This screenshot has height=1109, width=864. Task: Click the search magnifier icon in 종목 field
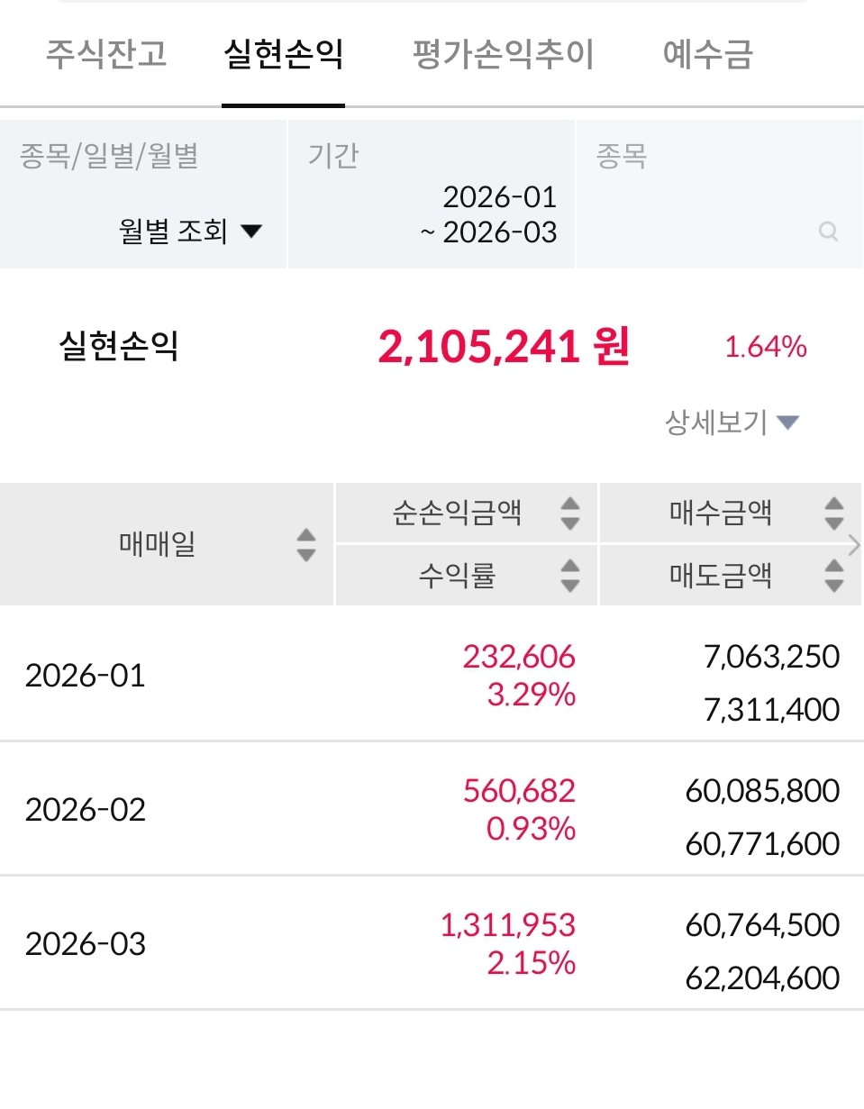(x=828, y=232)
